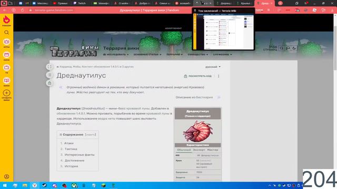Image resolution: width=337 pixels, height=189 pixels.
Task: Jump to История in contents
Action: (x=72, y=166)
